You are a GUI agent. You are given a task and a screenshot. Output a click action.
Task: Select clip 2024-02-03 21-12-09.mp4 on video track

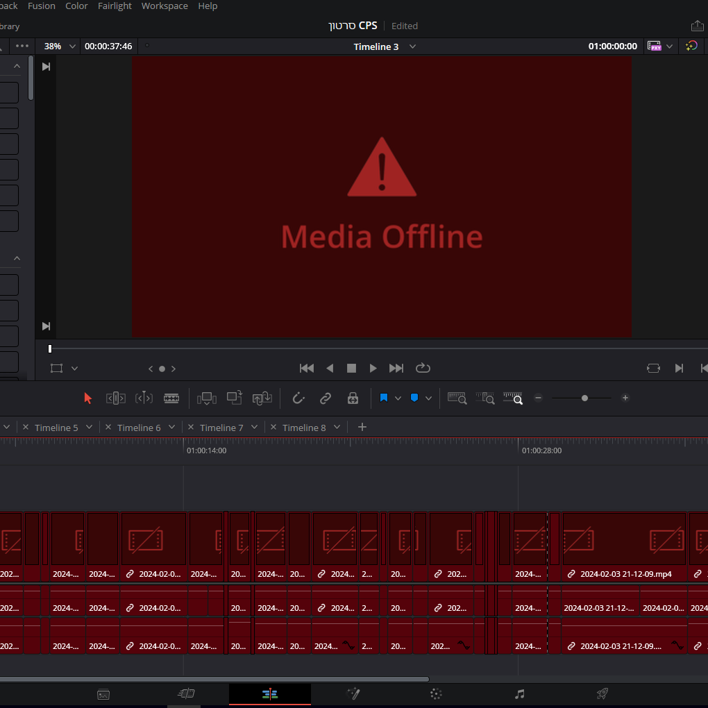[x=623, y=546]
